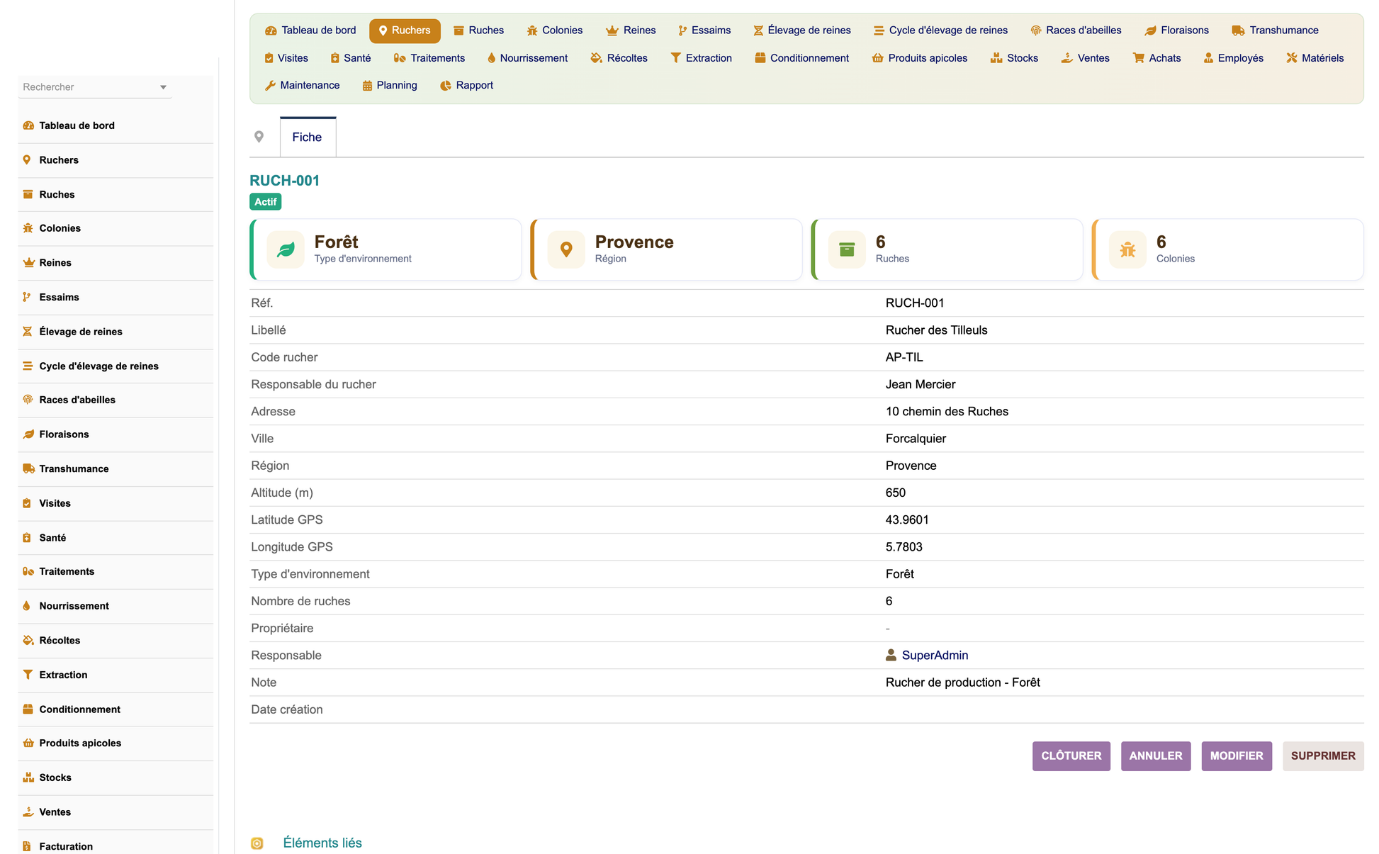
Task: Open Colonies from the top menu
Action: pyautogui.click(x=555, y=30)
